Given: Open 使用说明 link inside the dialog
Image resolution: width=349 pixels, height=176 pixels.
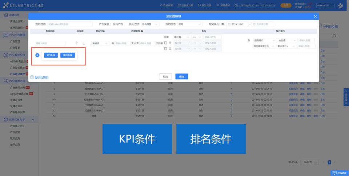Looking at the screenshot, I should click(39, 77).
